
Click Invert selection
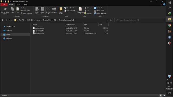[x=100, y=13]
